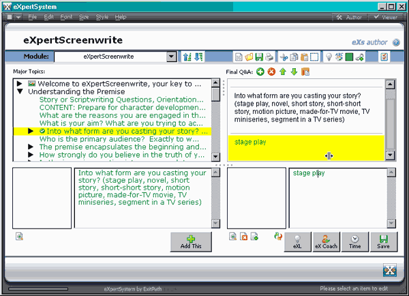Open the Edit menu
Image resolution: width=409 pixels, height=296 pixels.
click(x=48, y=17)
